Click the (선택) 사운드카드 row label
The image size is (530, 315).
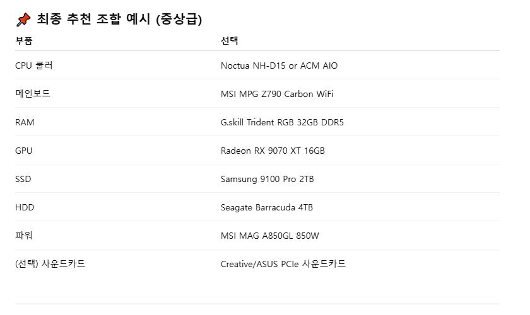point(50,264)
